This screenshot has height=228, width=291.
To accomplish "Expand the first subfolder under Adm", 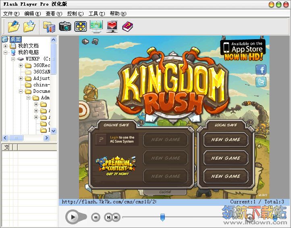I will pyautogui.click(x=36, y=104).
